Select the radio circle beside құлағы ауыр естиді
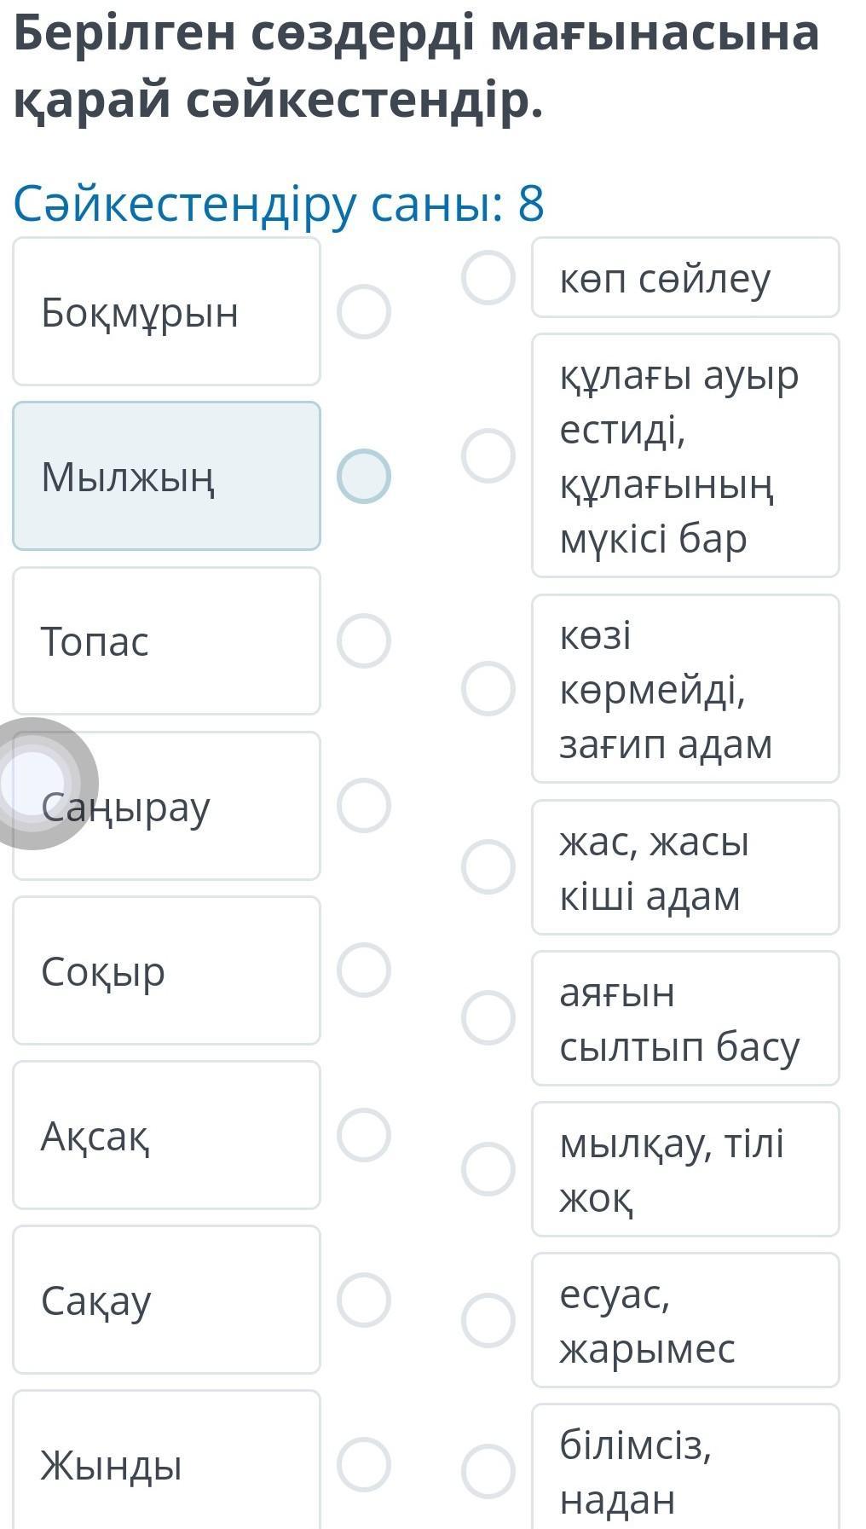This screenshot has height=1529, width=866. coord(488,455)
